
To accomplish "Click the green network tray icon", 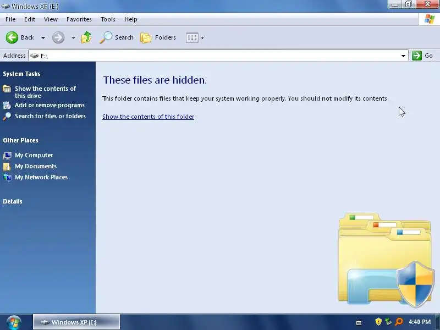I will (388, 322).
